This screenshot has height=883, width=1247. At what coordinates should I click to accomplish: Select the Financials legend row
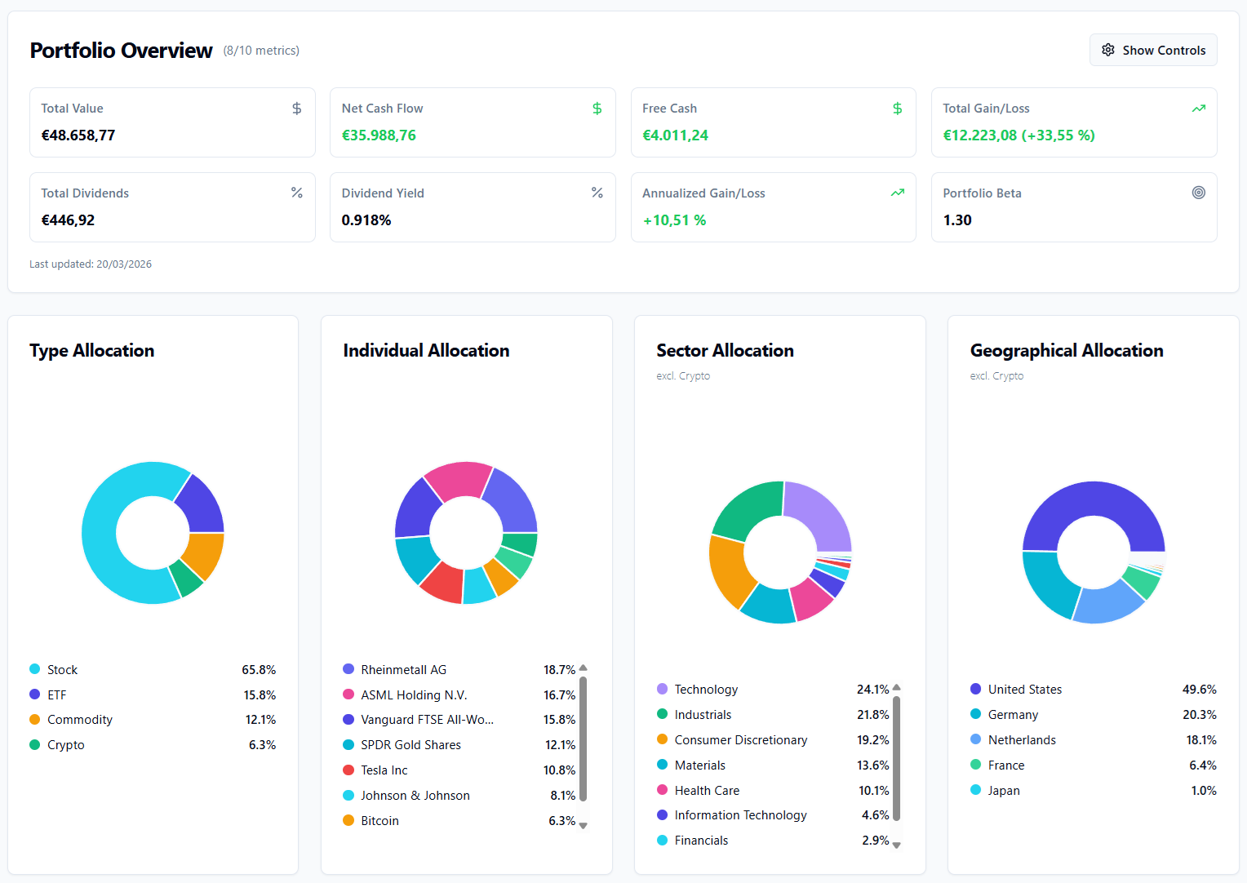(773, 840)
